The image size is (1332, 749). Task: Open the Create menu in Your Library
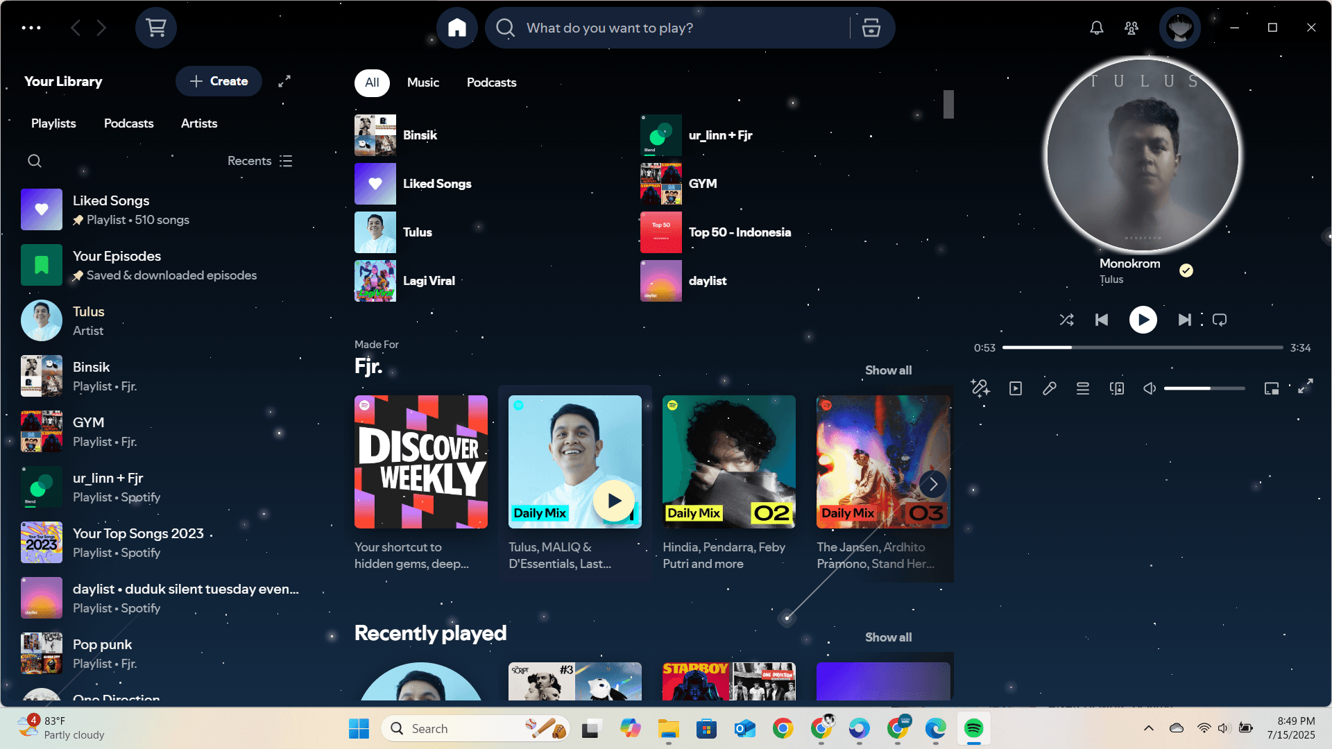(219, 81)
